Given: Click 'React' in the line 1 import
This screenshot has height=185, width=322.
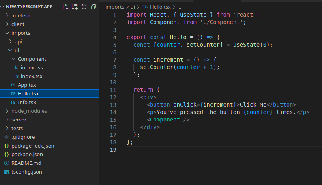Looking at the screenshot, I should (x=158, y=15).
